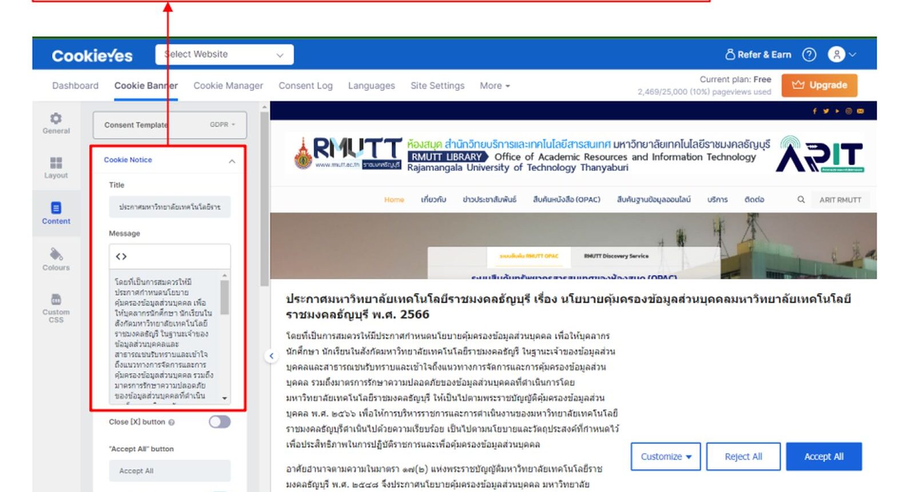Open the Customize dropdown on the banner

coord(666,457)
